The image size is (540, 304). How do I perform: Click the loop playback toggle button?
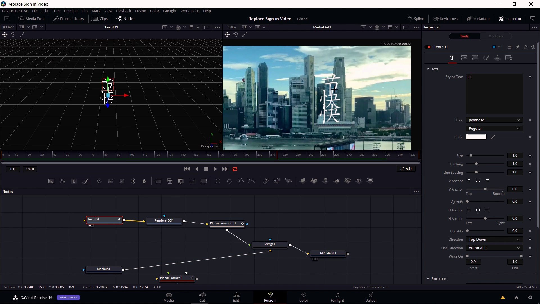click(x=235, y=169)
